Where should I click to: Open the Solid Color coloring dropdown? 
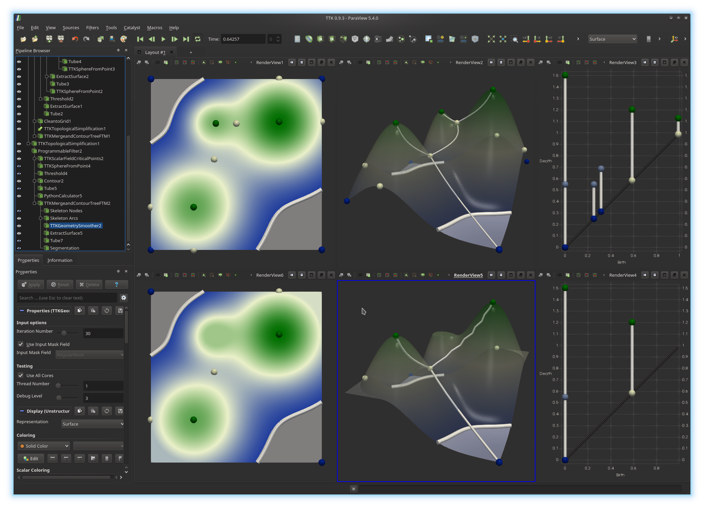pyautogui.click(x=44, y=446)
